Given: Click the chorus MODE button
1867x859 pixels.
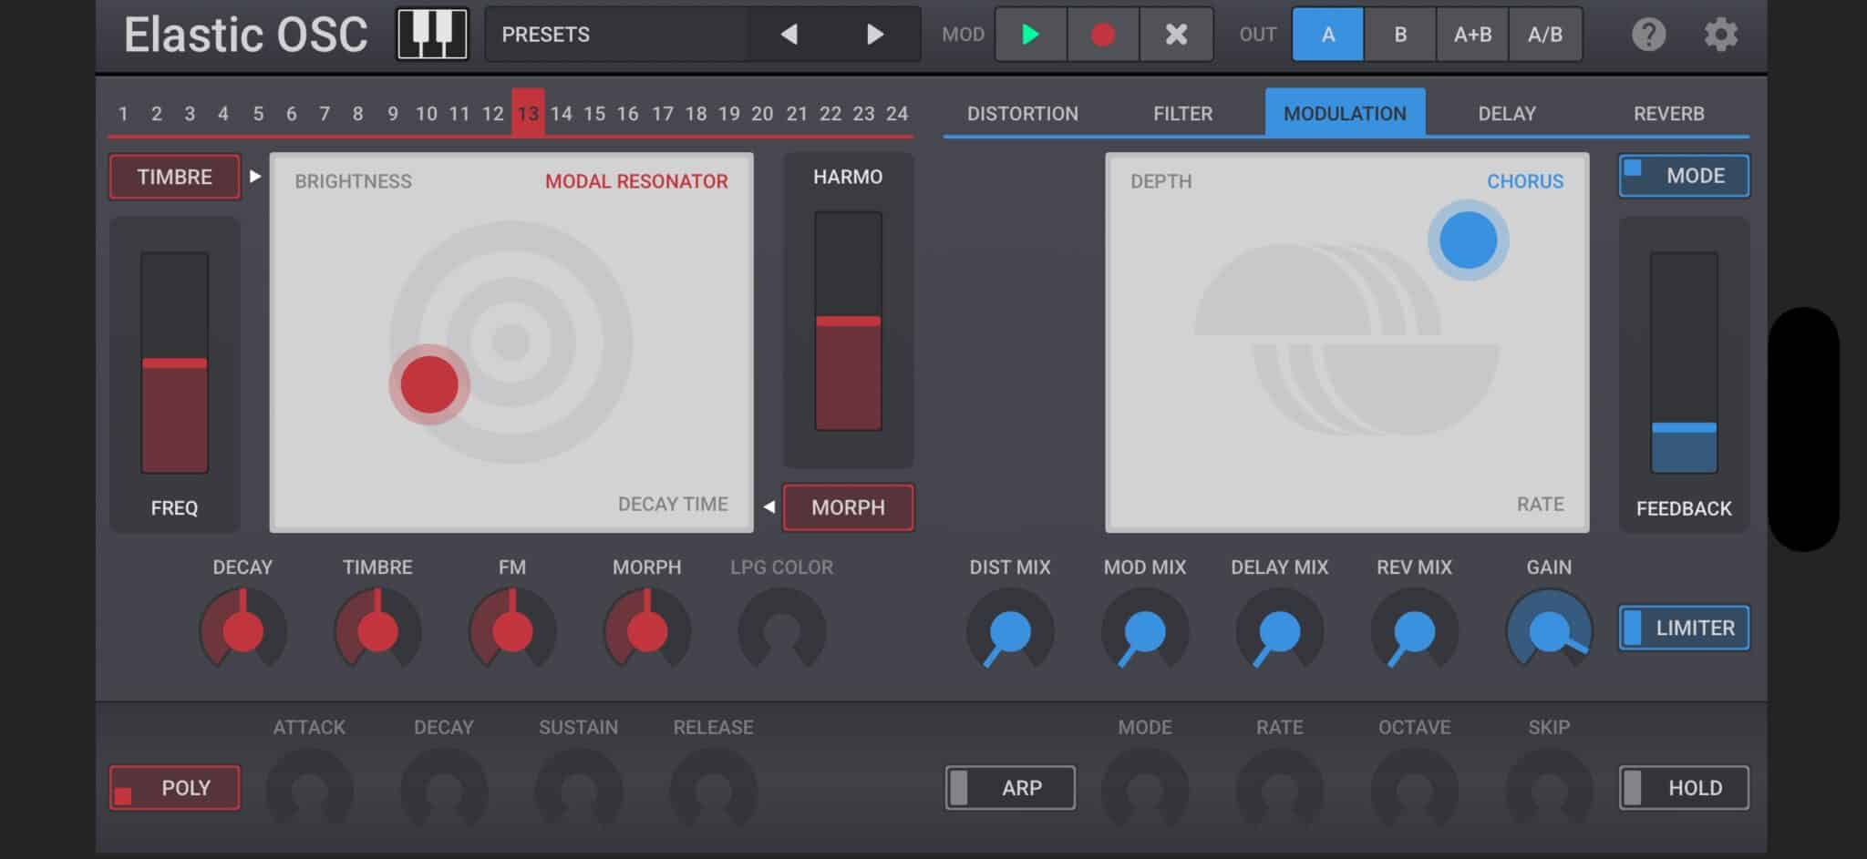Looking at the screenshot, I should click(1683, 176).
